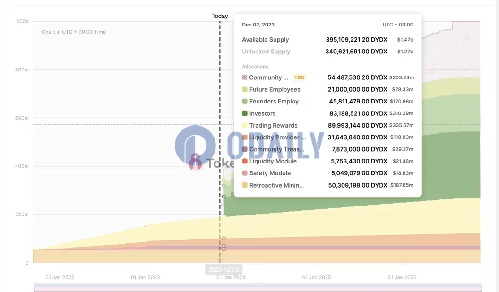Select the Retroactive Minin... swatch
The width and height of the screenshot is (499, 292).
coord(245,185)
